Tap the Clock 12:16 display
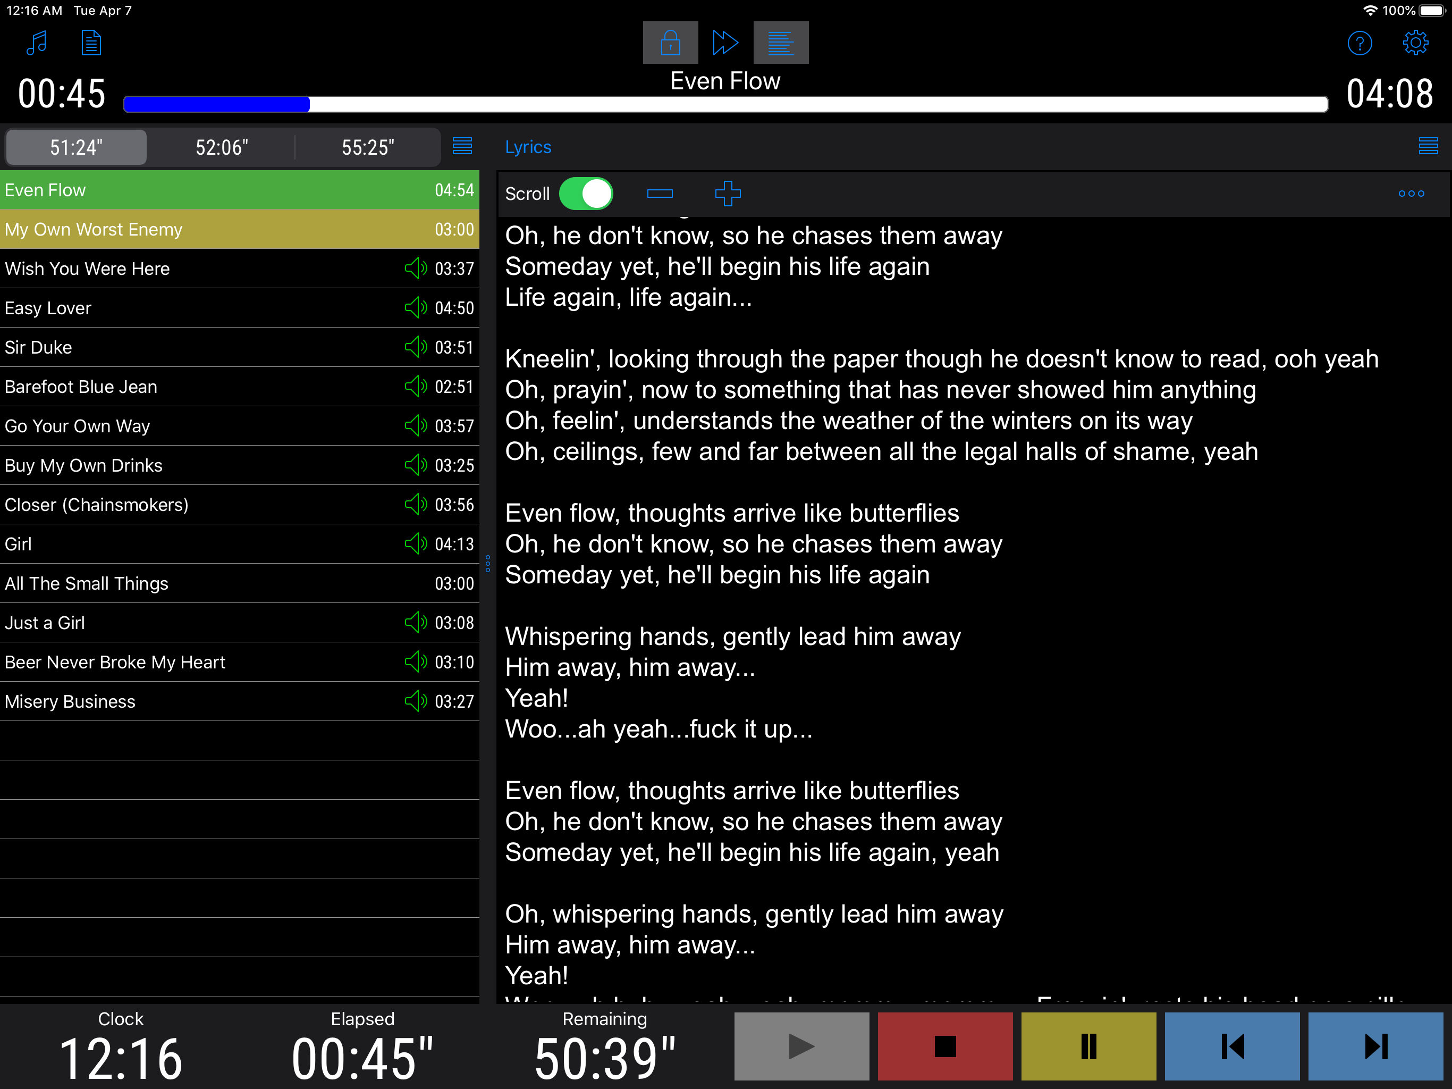The image size is (1452, 1089). point(121,1058)
